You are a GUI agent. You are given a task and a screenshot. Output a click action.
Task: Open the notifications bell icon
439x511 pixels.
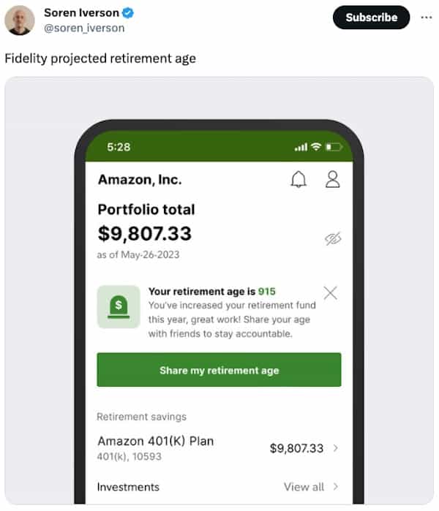[x=299, y=180]
